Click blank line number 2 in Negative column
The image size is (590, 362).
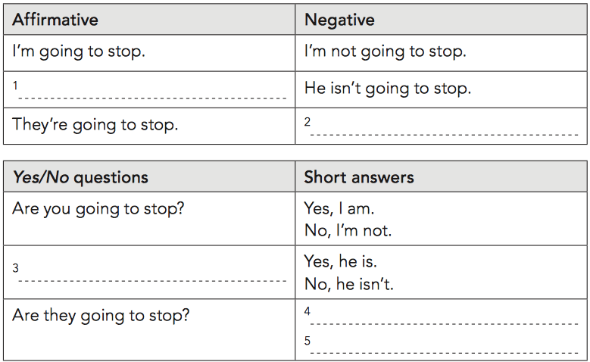444,134
